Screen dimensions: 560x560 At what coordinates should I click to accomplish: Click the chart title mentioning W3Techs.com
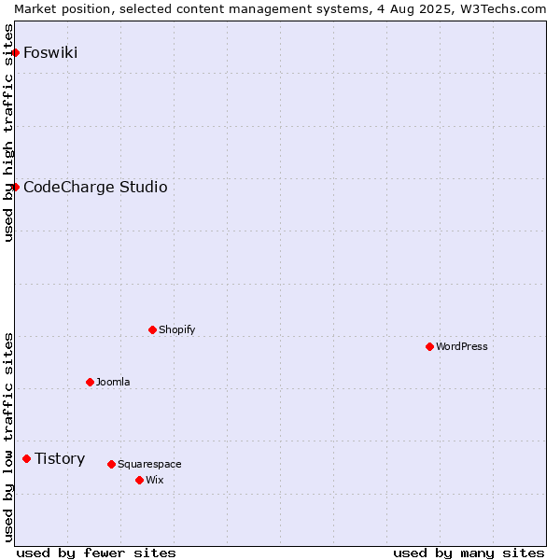pyautogui.click(x=280, y=9)
